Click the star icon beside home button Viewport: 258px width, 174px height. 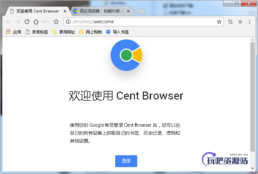(56, 22)
